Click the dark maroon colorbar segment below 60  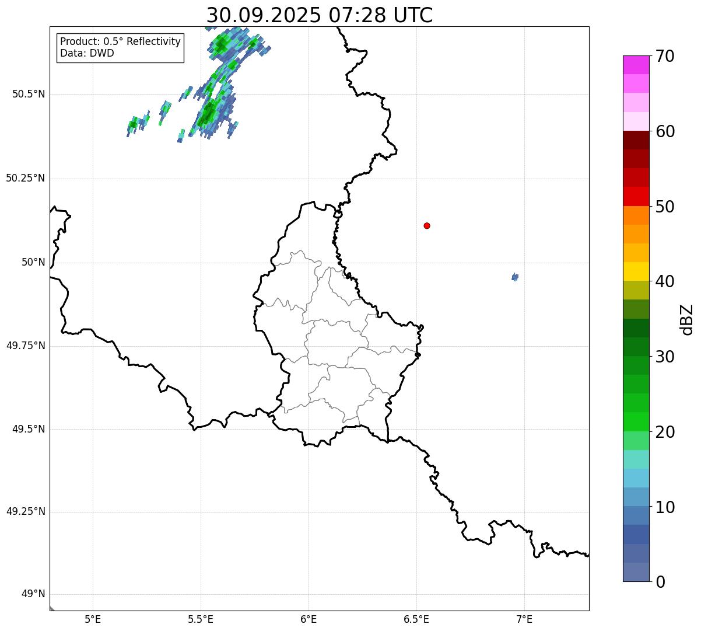[636, 140]
